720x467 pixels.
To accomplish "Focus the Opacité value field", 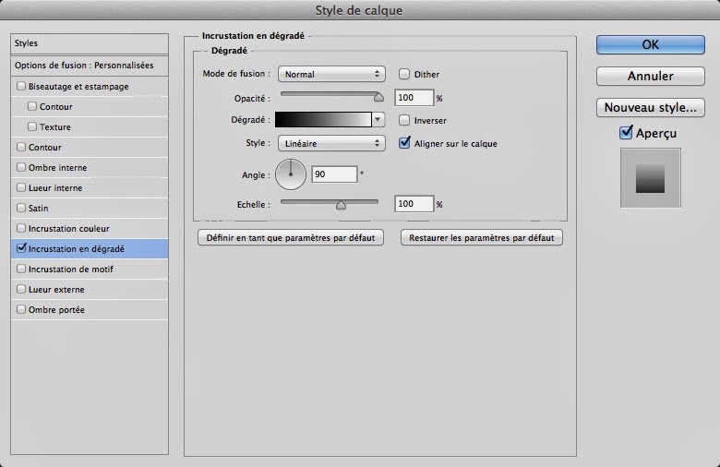I will pyautogui.click(x=414, y=98).
